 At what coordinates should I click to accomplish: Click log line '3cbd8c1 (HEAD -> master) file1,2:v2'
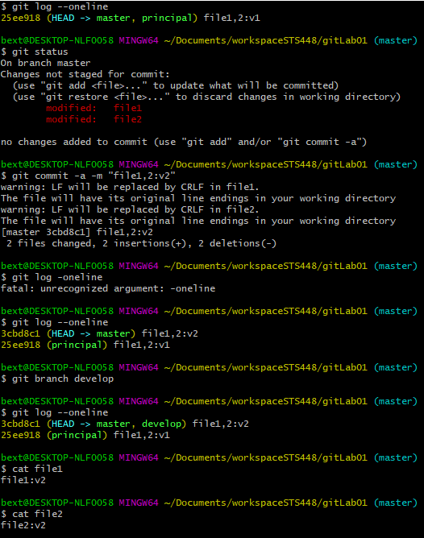[99, 333]
